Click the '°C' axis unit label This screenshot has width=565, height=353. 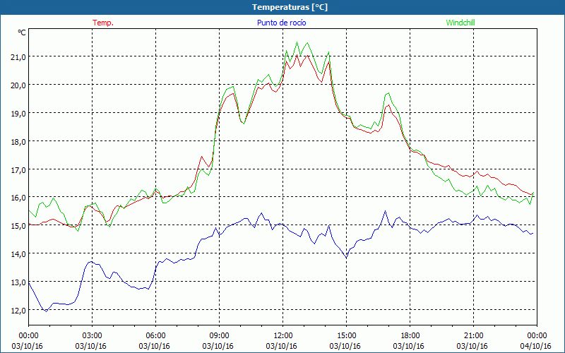[x=22, y=32]
